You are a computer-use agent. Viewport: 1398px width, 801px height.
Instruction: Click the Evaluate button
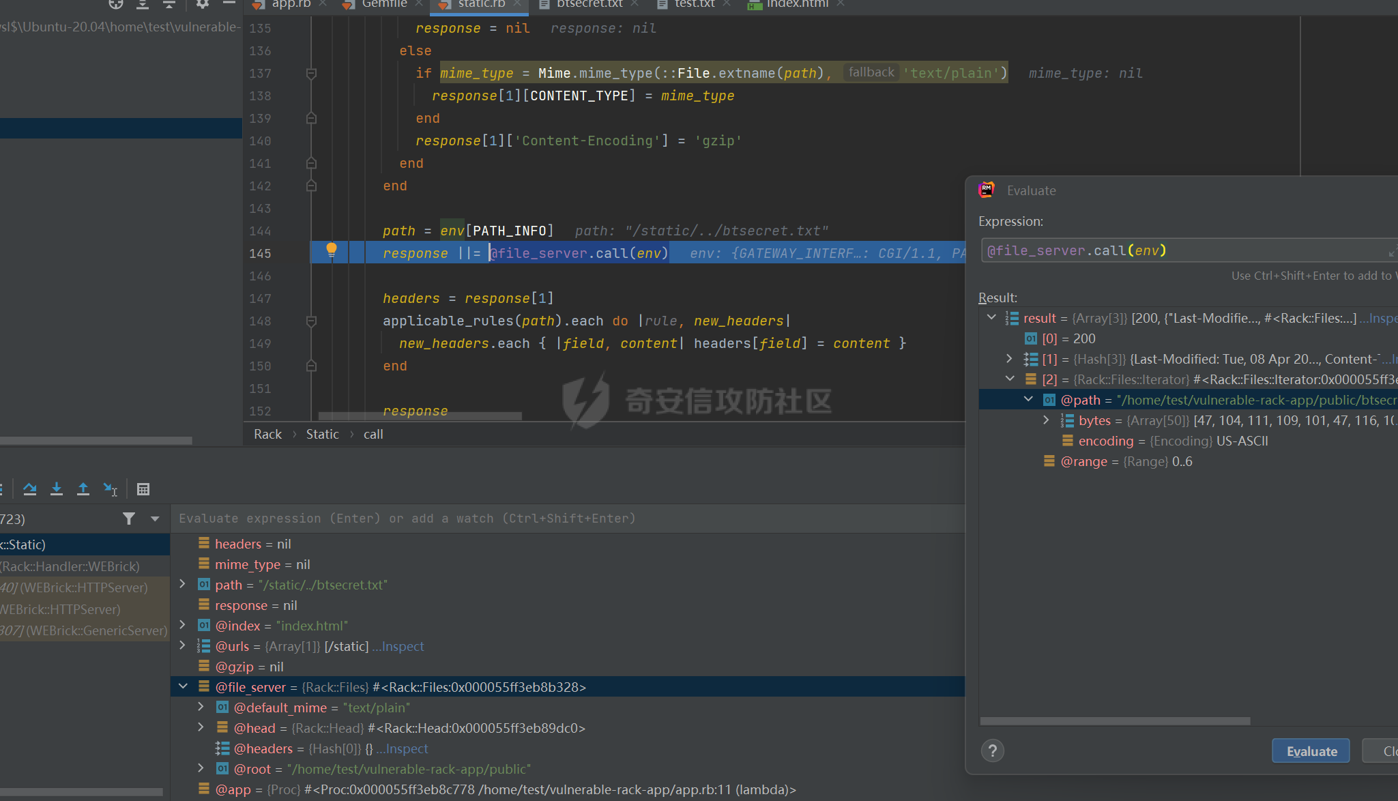click(1311, 751)
